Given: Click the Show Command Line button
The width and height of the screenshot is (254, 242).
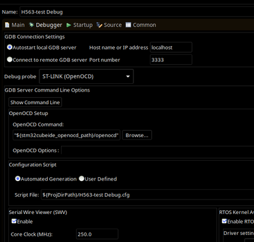Looking at the screenshot, I should click(35, 102).
